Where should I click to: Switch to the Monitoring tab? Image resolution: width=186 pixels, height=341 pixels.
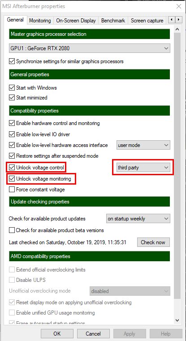40,21
